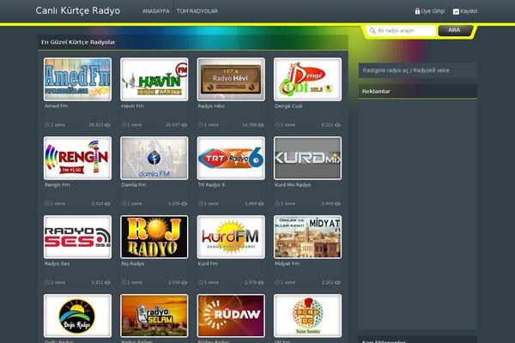Open the Dengê Cudi logo thumbnail
Screen dimensions: 515x343
308,80
